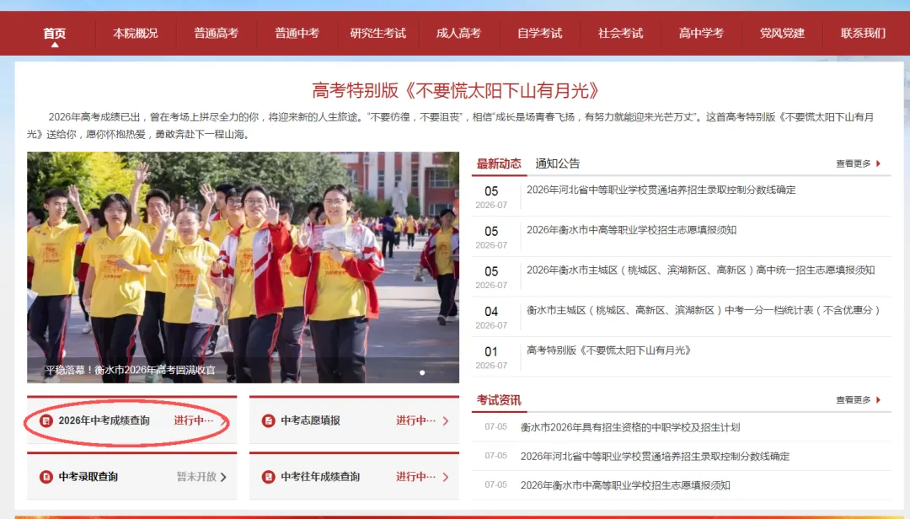Image resolution: width=910 pixels, height=519 pixels.
Task: Click 查看更多 beside 最新动态 tabs
Action: [x=853, y=163]
